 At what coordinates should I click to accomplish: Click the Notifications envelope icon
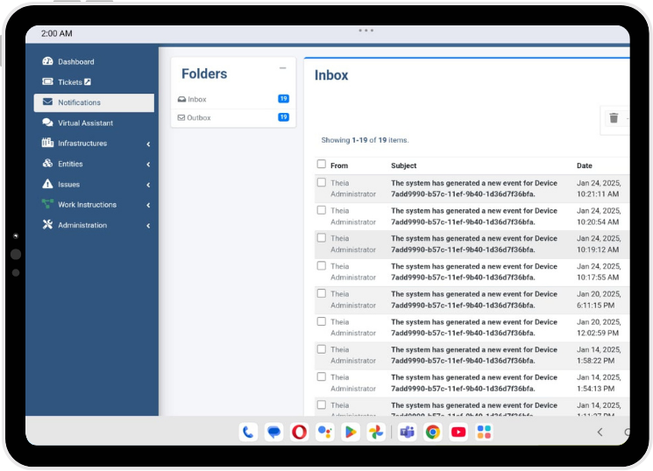click(47, 102)
